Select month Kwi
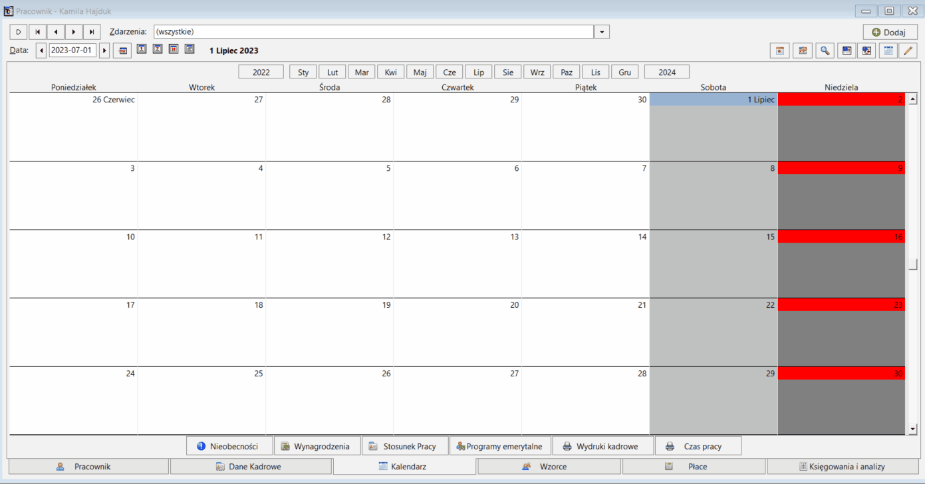The width and height of the screenshot is (925, 484). tap(391, 72)
